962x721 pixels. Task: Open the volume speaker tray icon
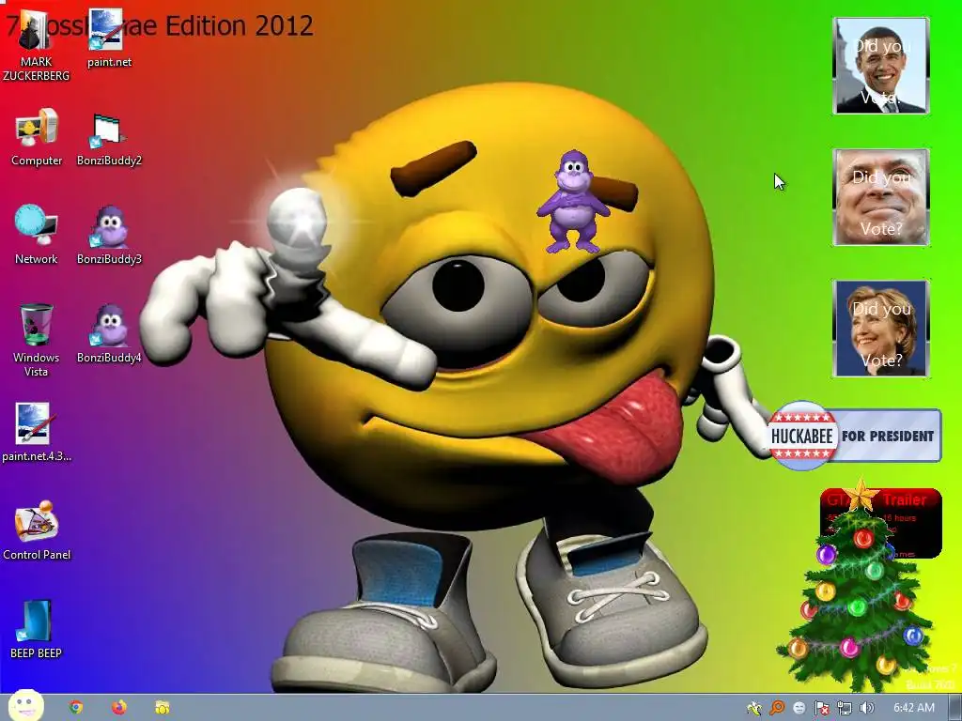[x=866, y=708]
